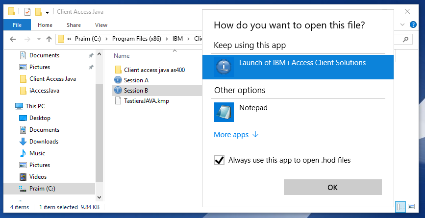The height and width of the screenshot is (218, 425).
Task: Select Launch of IBM i Access Client Solutions
Action: tap(298, 67)
